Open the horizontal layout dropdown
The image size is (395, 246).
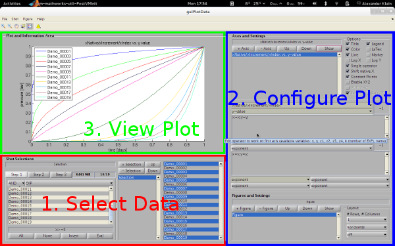pos(367,227)
